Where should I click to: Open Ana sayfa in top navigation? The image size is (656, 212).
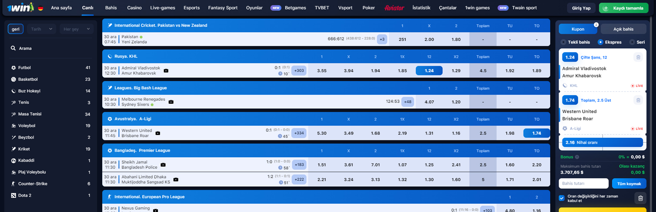click(x=61, y=8)
